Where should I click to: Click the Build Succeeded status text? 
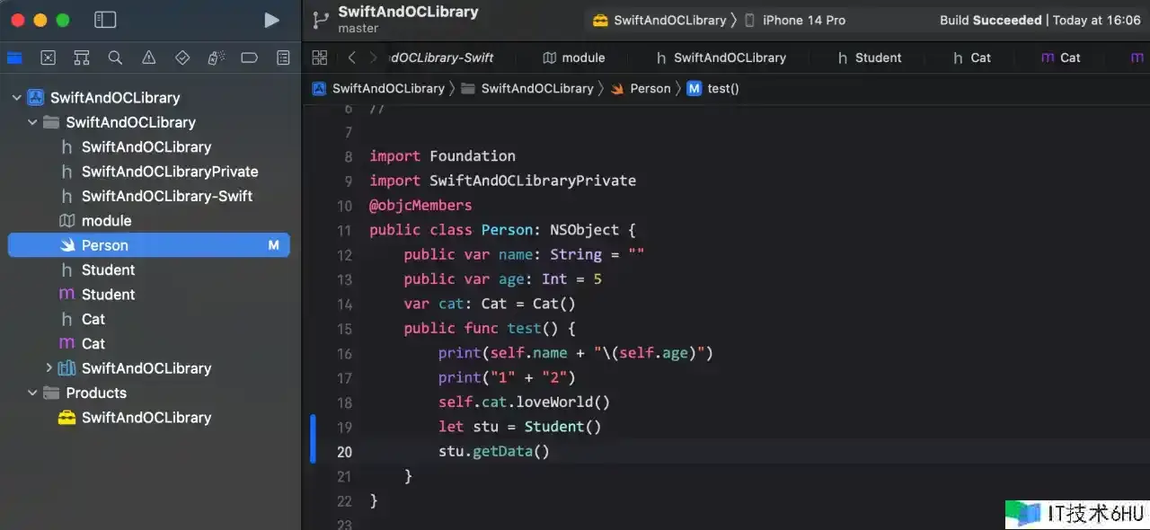pos(990,20)
